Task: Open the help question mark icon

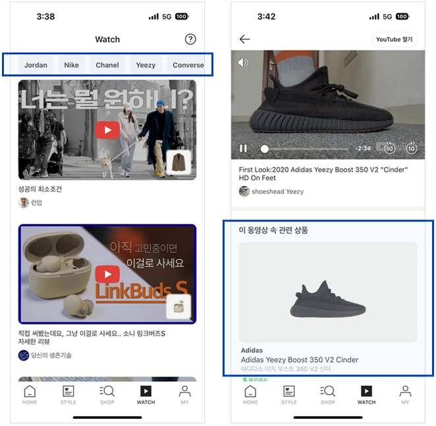Action: [190, 40]
